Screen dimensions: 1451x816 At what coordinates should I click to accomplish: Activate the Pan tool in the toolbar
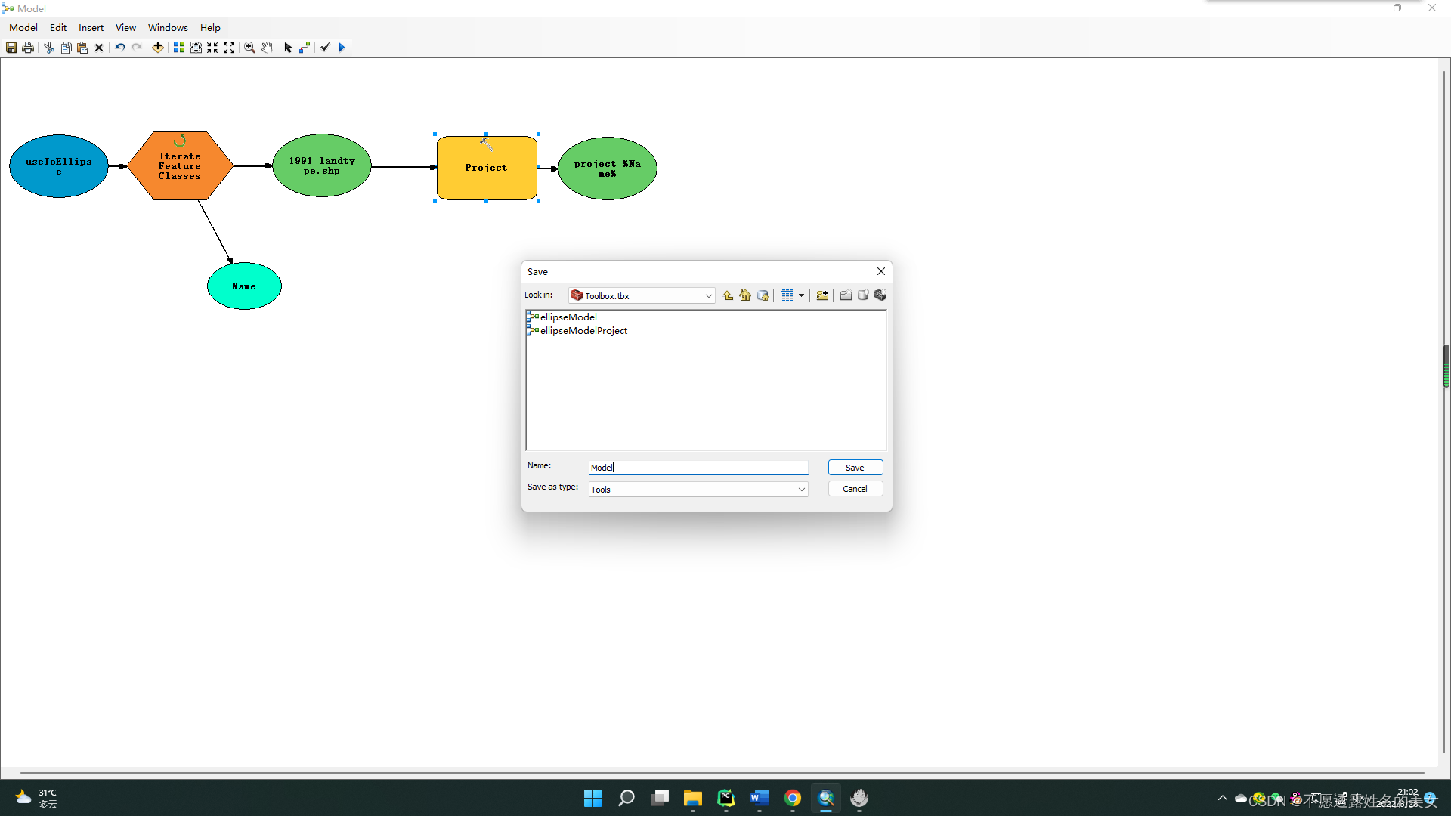(266, 47)
